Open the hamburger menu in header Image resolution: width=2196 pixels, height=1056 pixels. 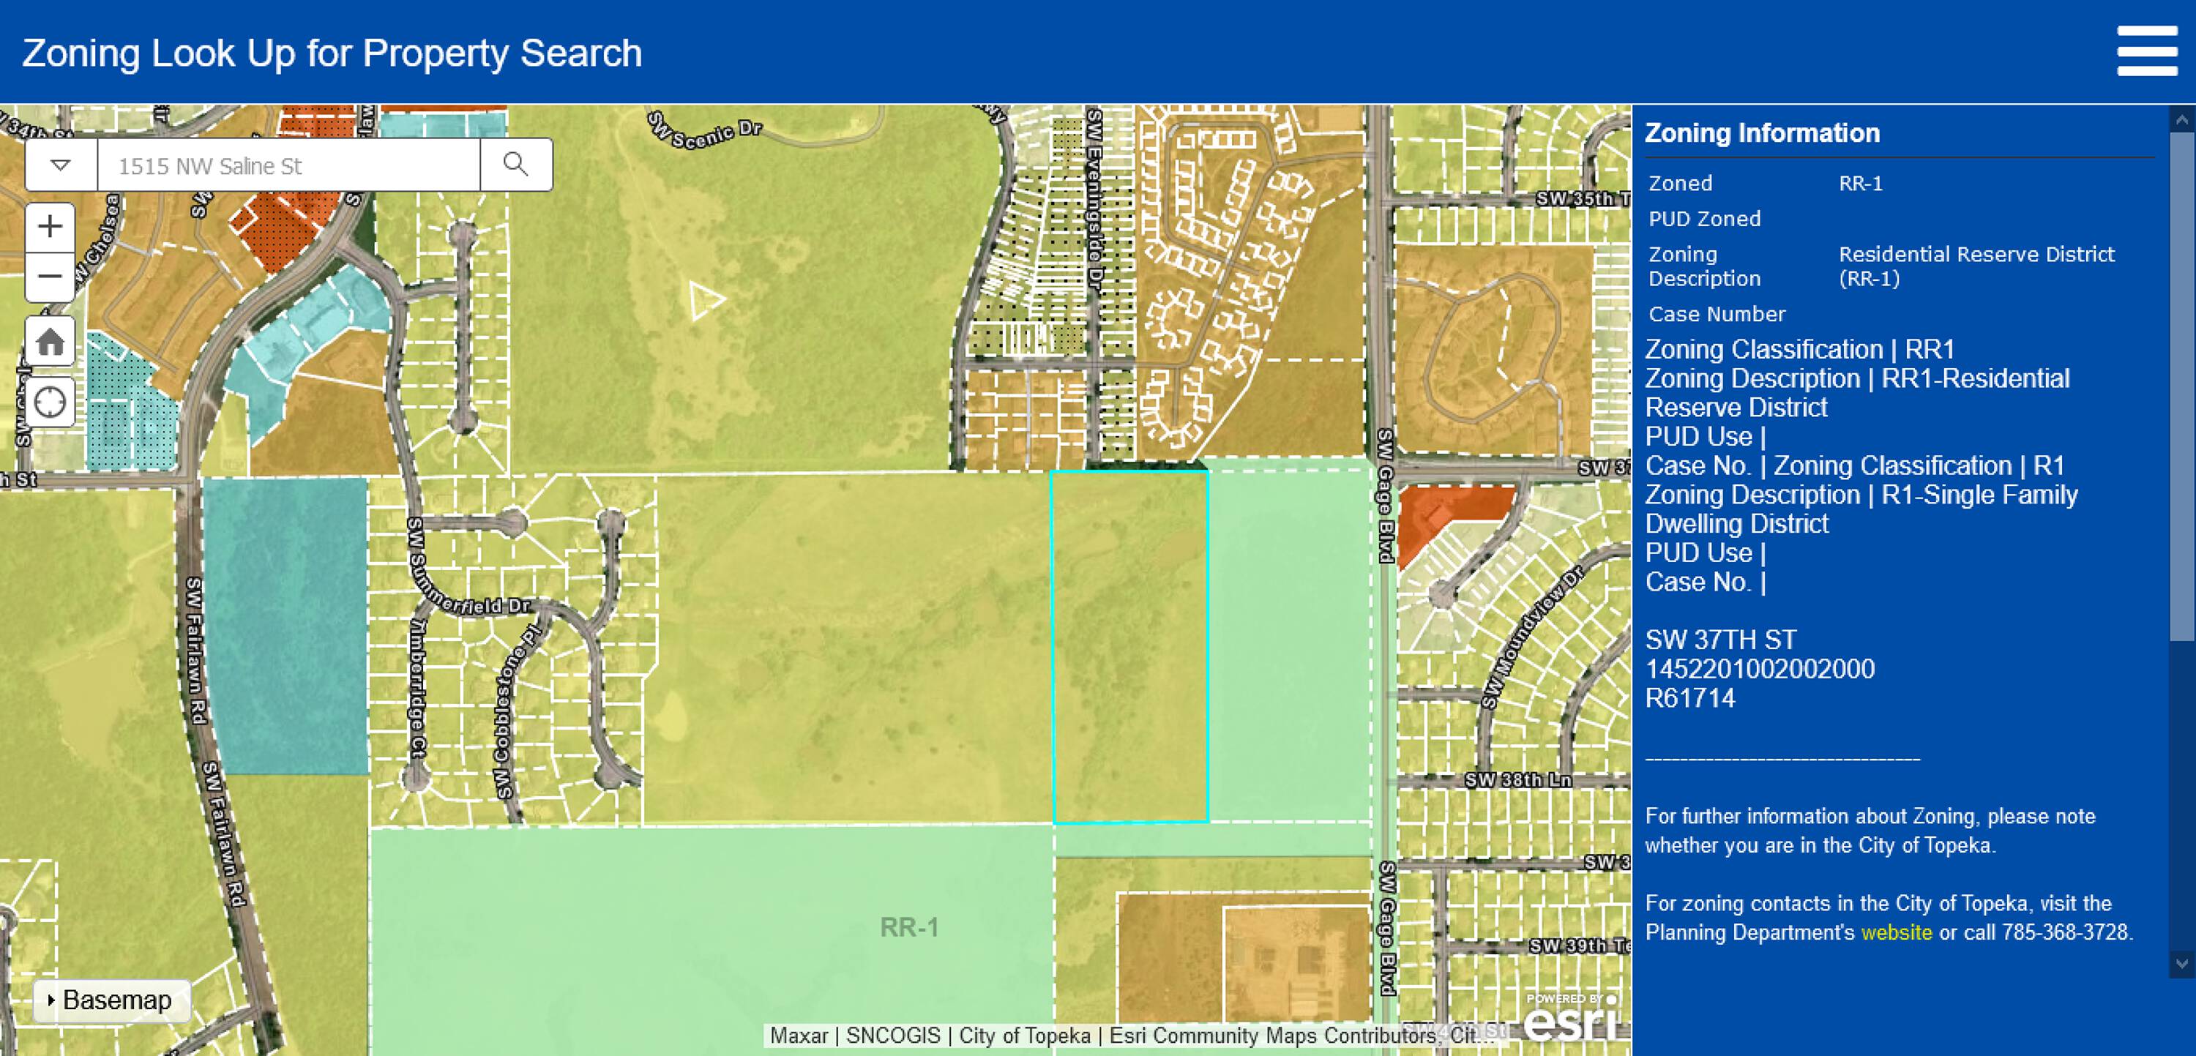(2146, 51)
